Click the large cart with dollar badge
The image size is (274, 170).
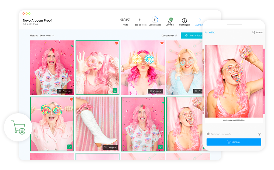19,127
